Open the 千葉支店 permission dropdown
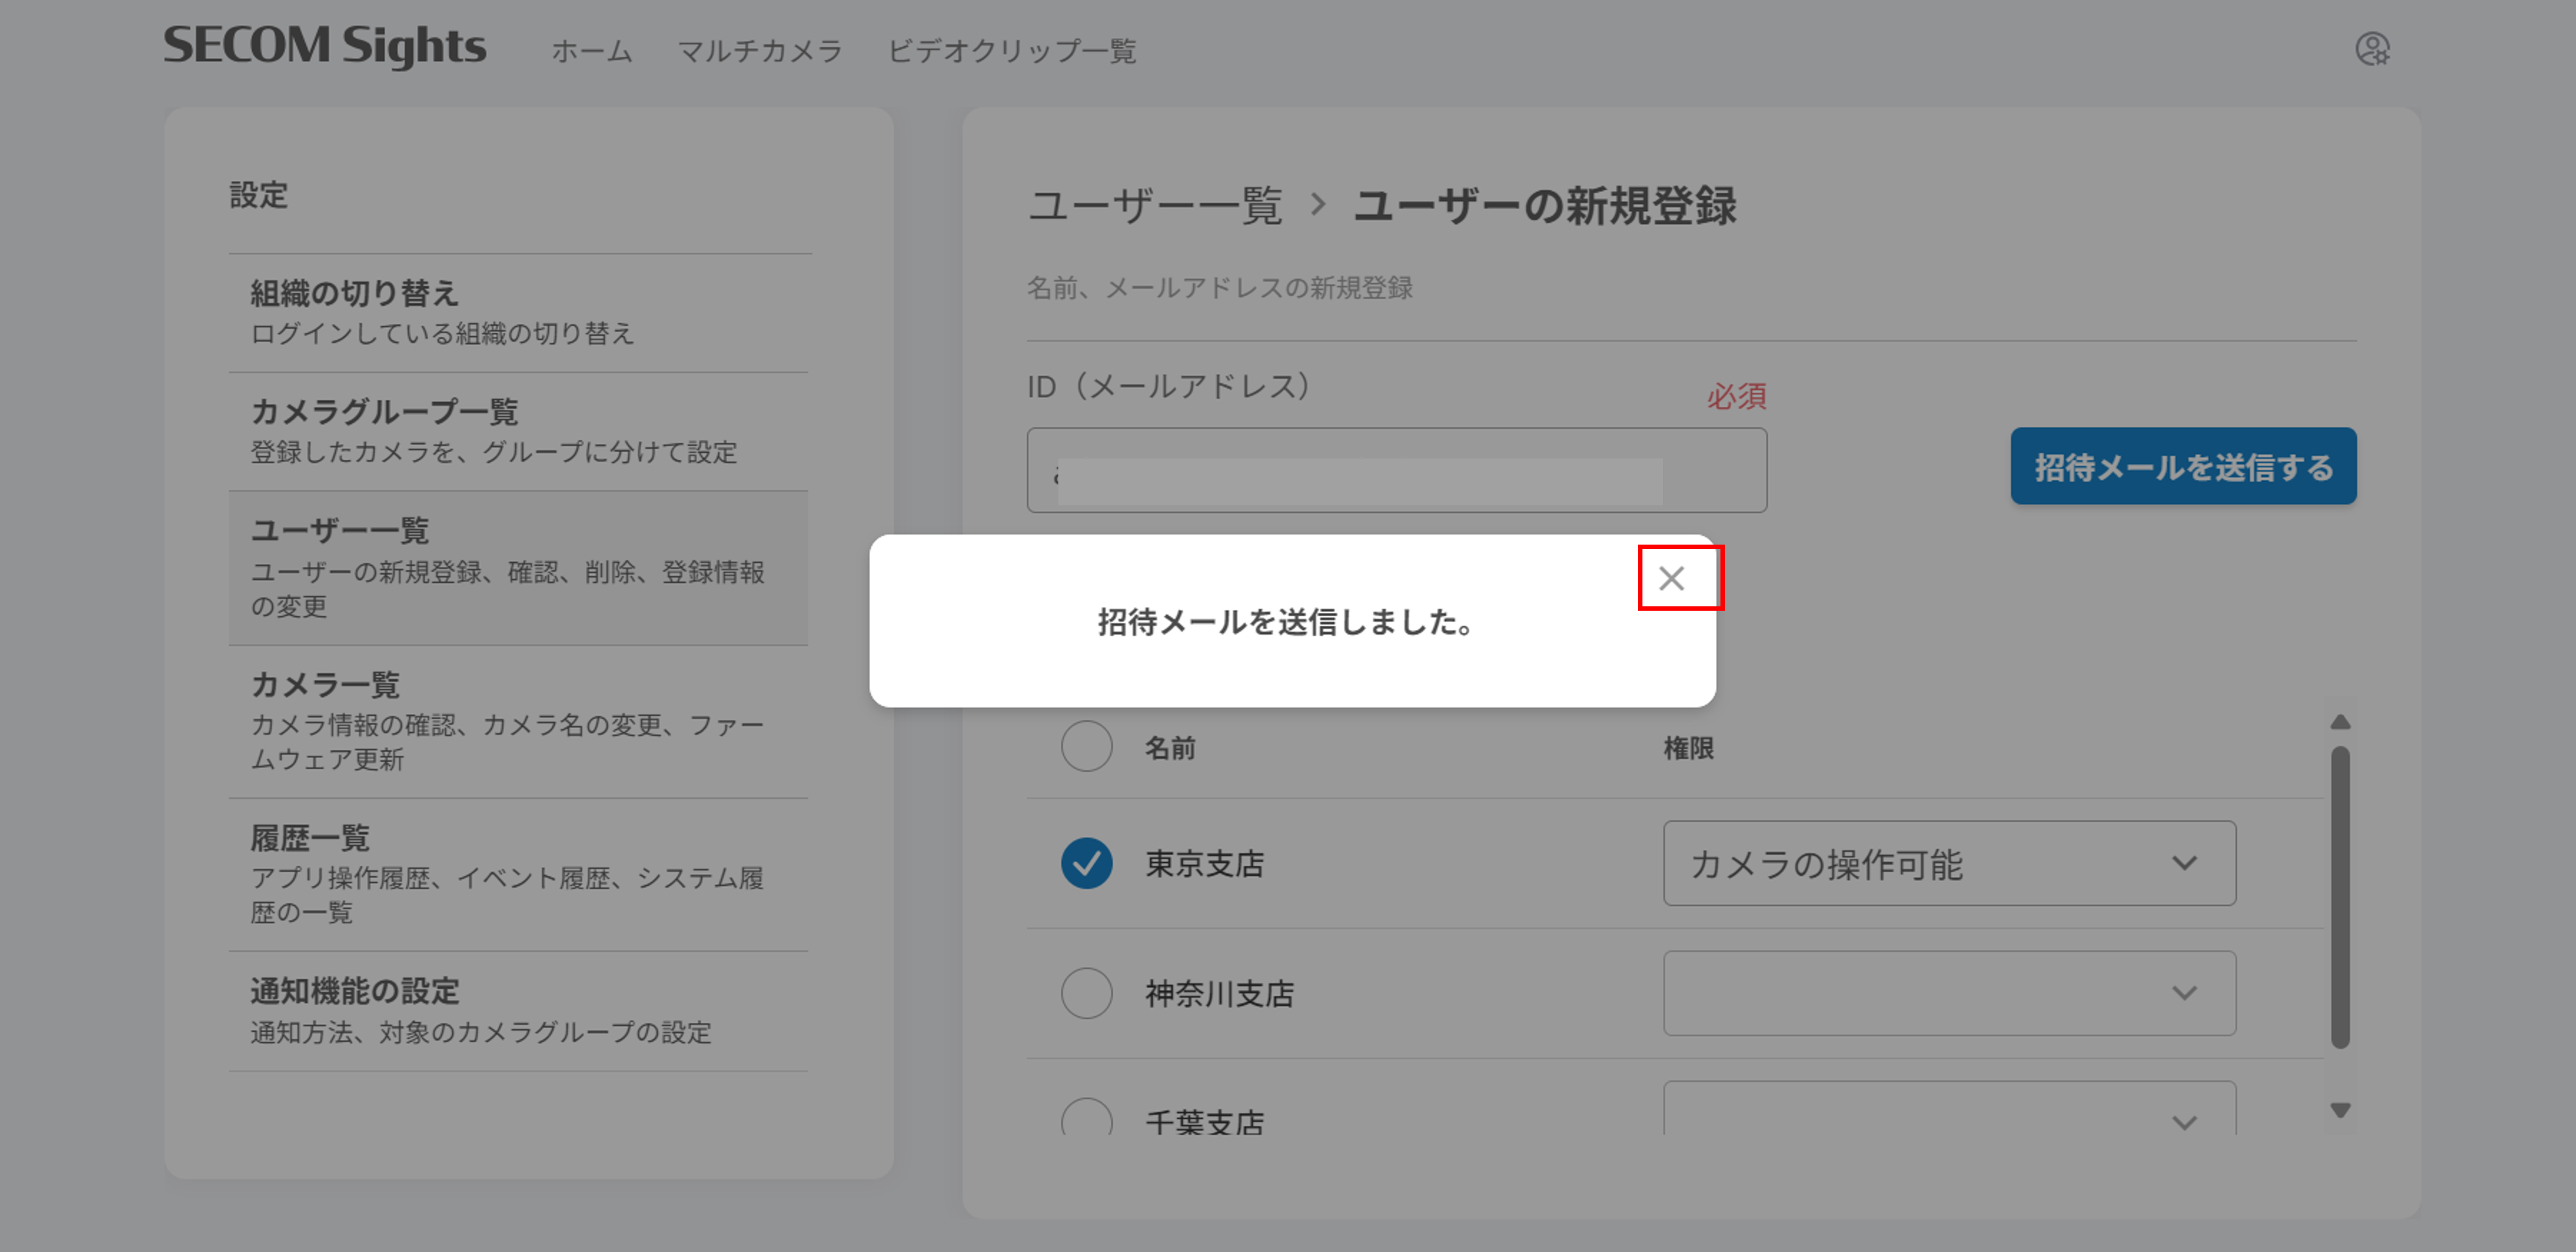This screenshot has width=2576, height=1252. click(1949, 1108)
